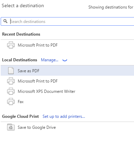
Task: Click Microsoft XPS Document Writer printer icon
Action: click(11, 91)
